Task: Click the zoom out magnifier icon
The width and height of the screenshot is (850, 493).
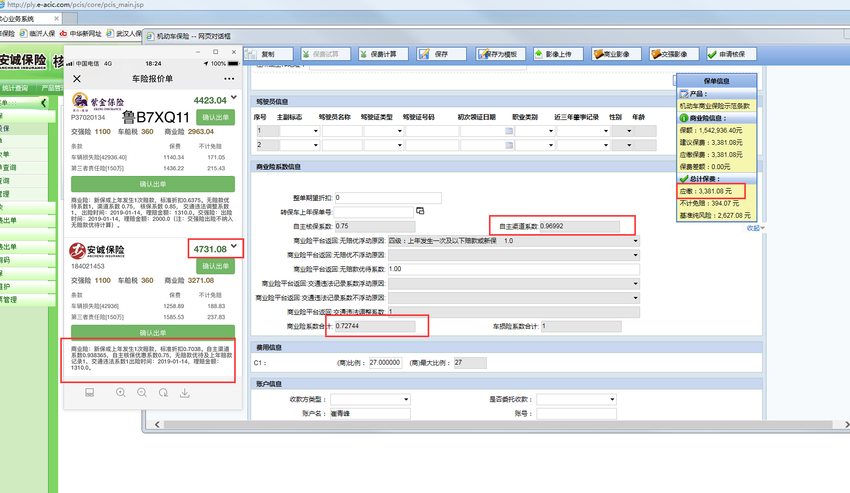Action: click(142, 393)
